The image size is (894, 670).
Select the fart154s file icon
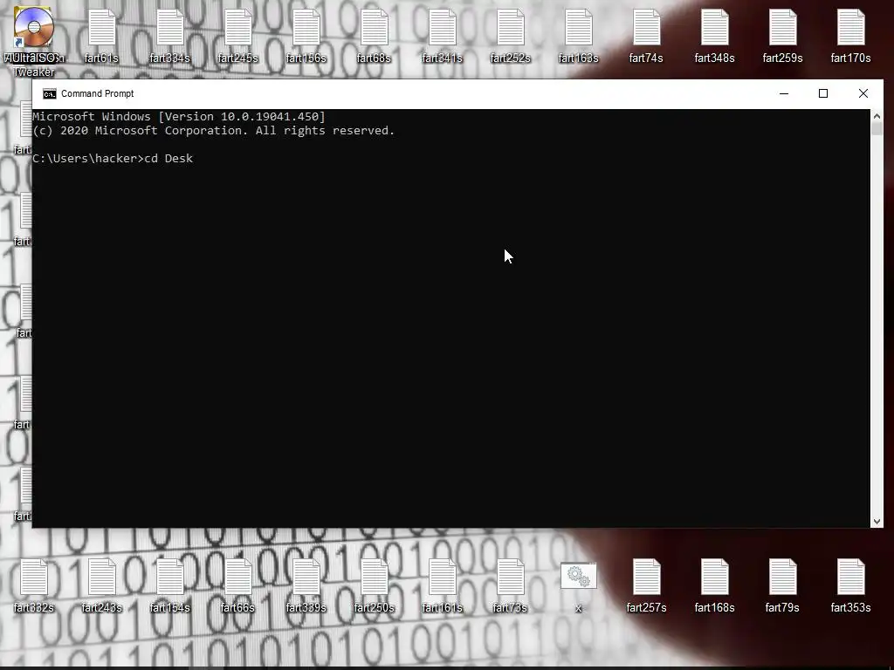[x=170, y=578]
